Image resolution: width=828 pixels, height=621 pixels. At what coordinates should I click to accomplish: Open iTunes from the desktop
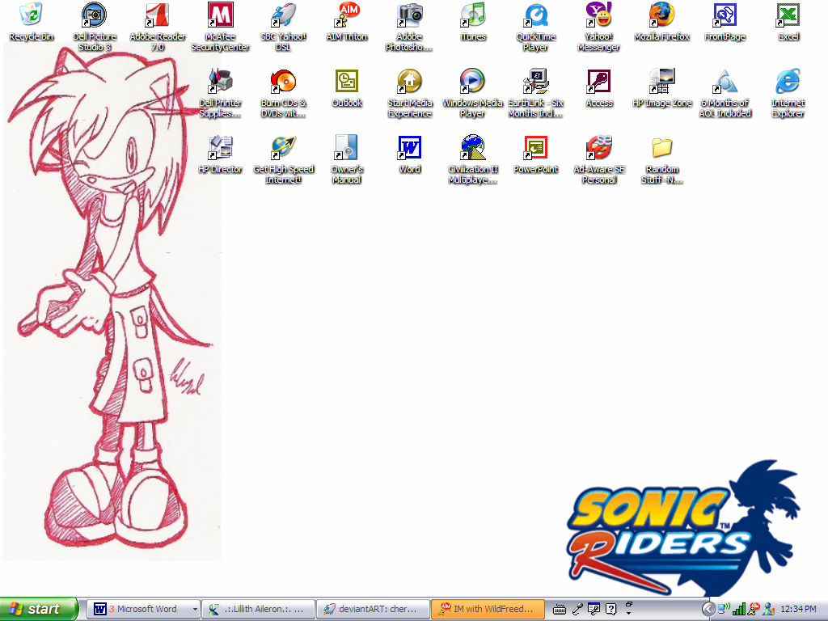(472, 16)
